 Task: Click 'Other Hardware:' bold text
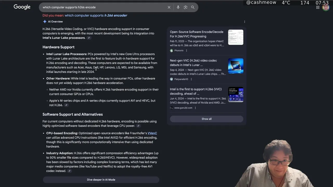coord(58,78)
